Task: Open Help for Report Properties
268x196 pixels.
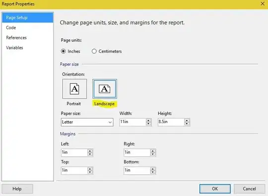Action: click(x=17, y=189)
